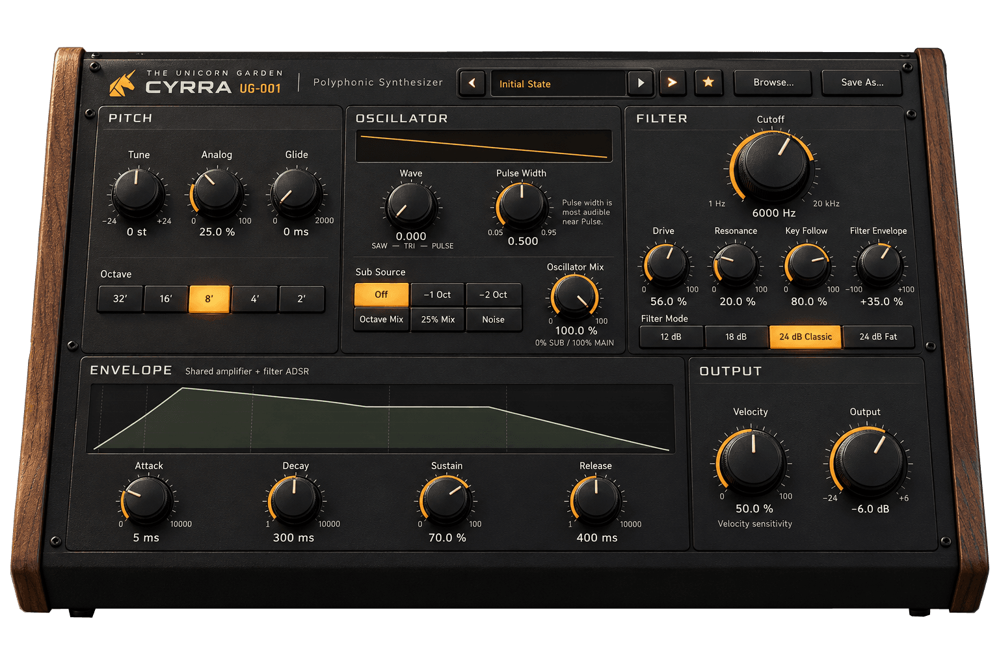
Task: Open the Initial State preset name field
Action: pos(559,84)
